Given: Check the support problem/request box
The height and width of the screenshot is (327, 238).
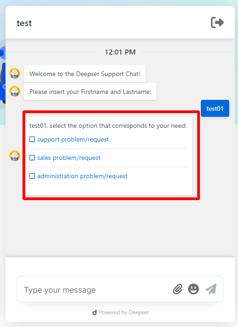Looking at the screenshot, I should 32,139.
